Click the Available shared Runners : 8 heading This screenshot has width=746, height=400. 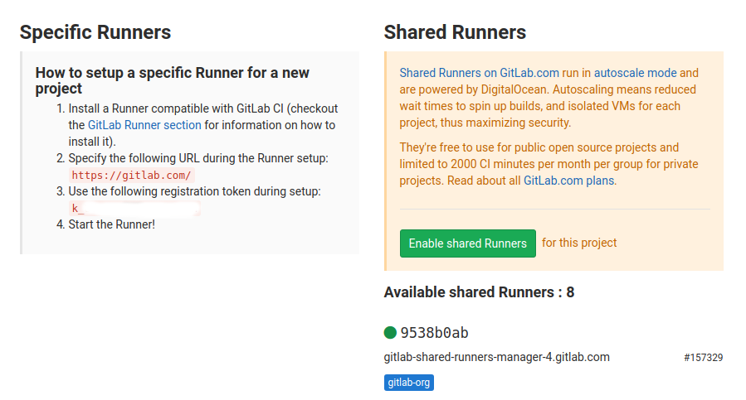479,292
